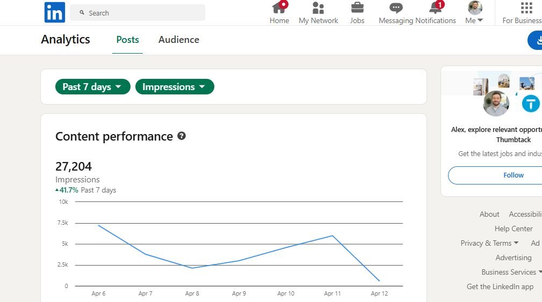Click the Apr 11 data point on chart

click(333, 235)
